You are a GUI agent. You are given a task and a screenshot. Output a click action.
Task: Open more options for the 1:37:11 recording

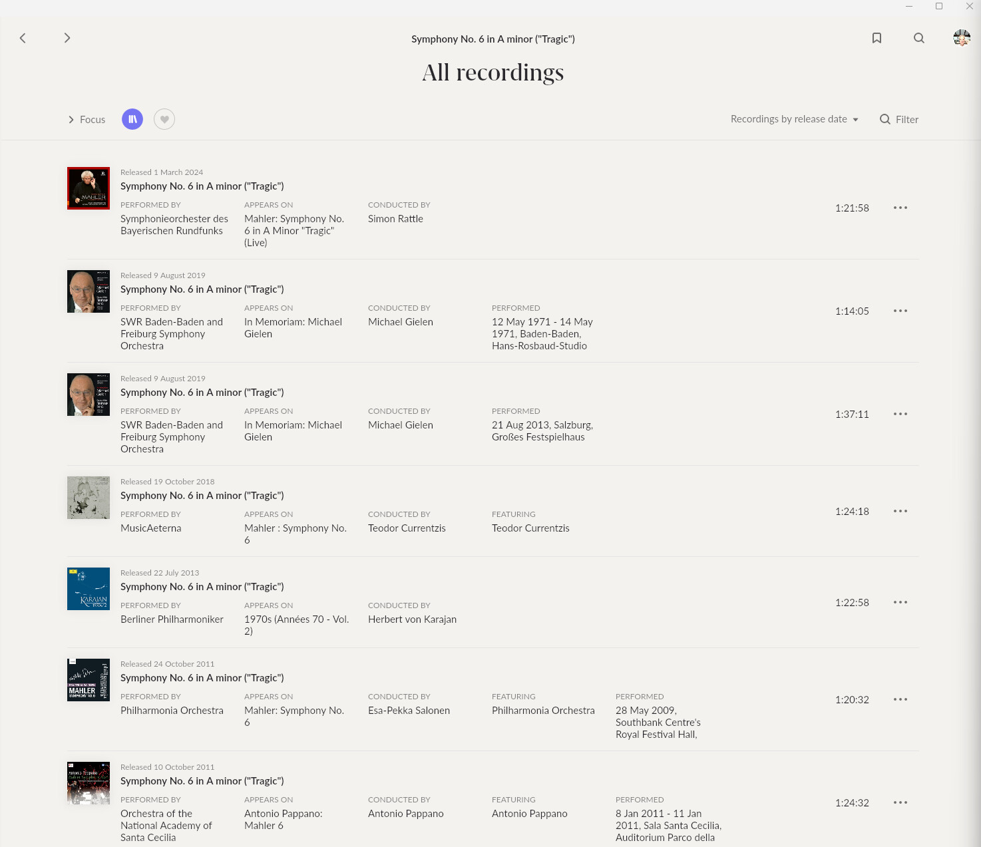click(x=900, y=414)
